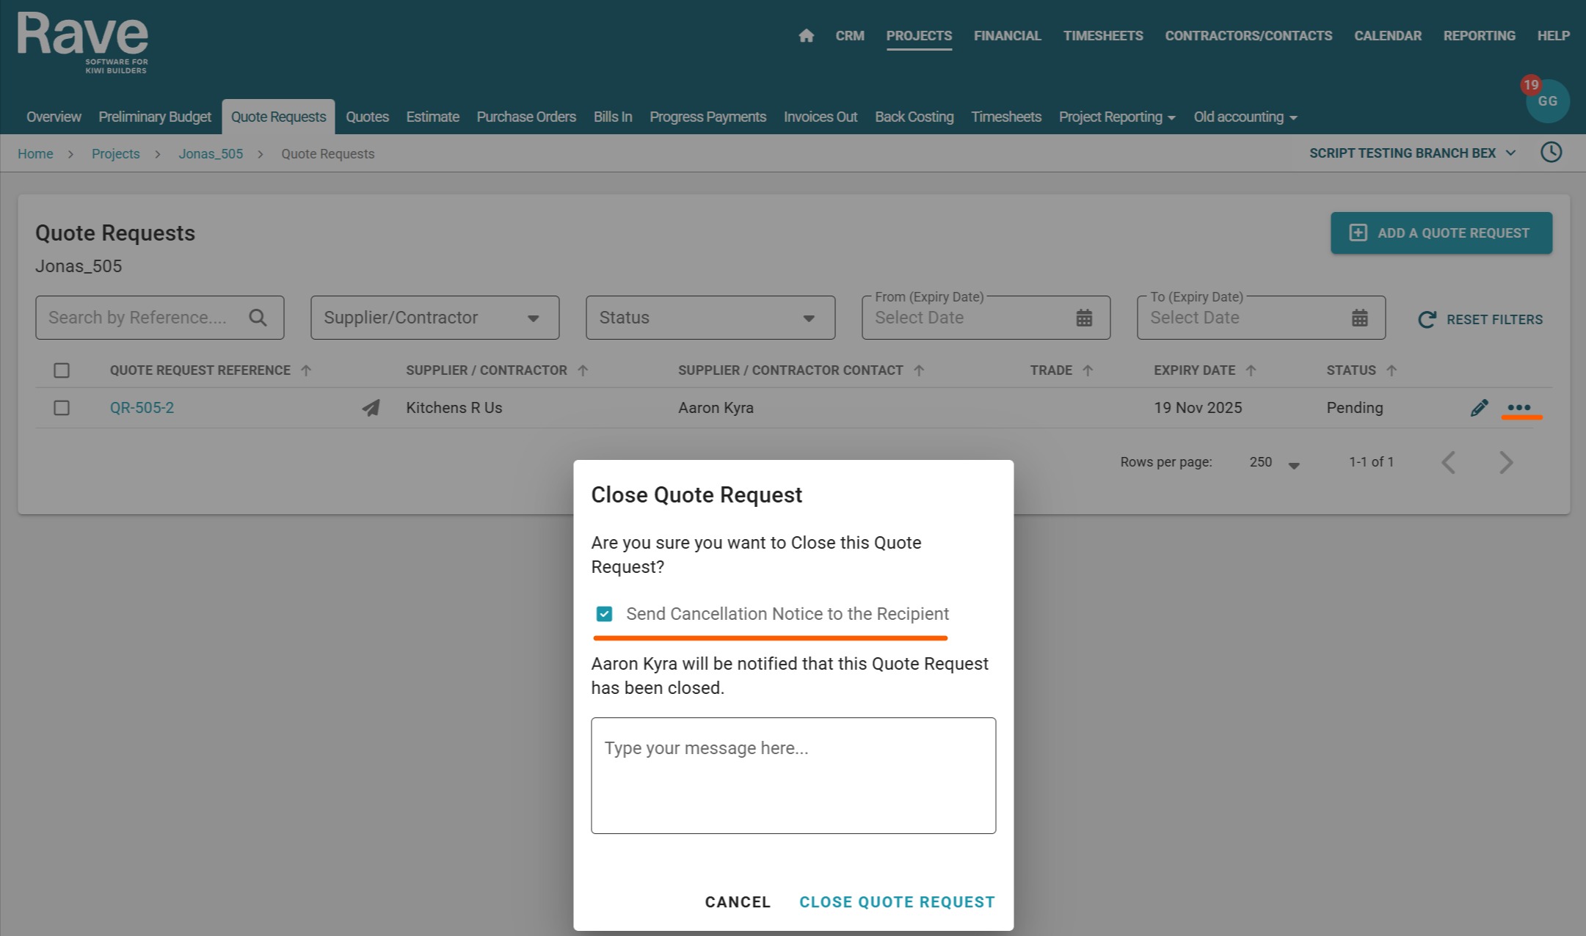Open From expiry date calendar icon

[x=1084, y=318]
